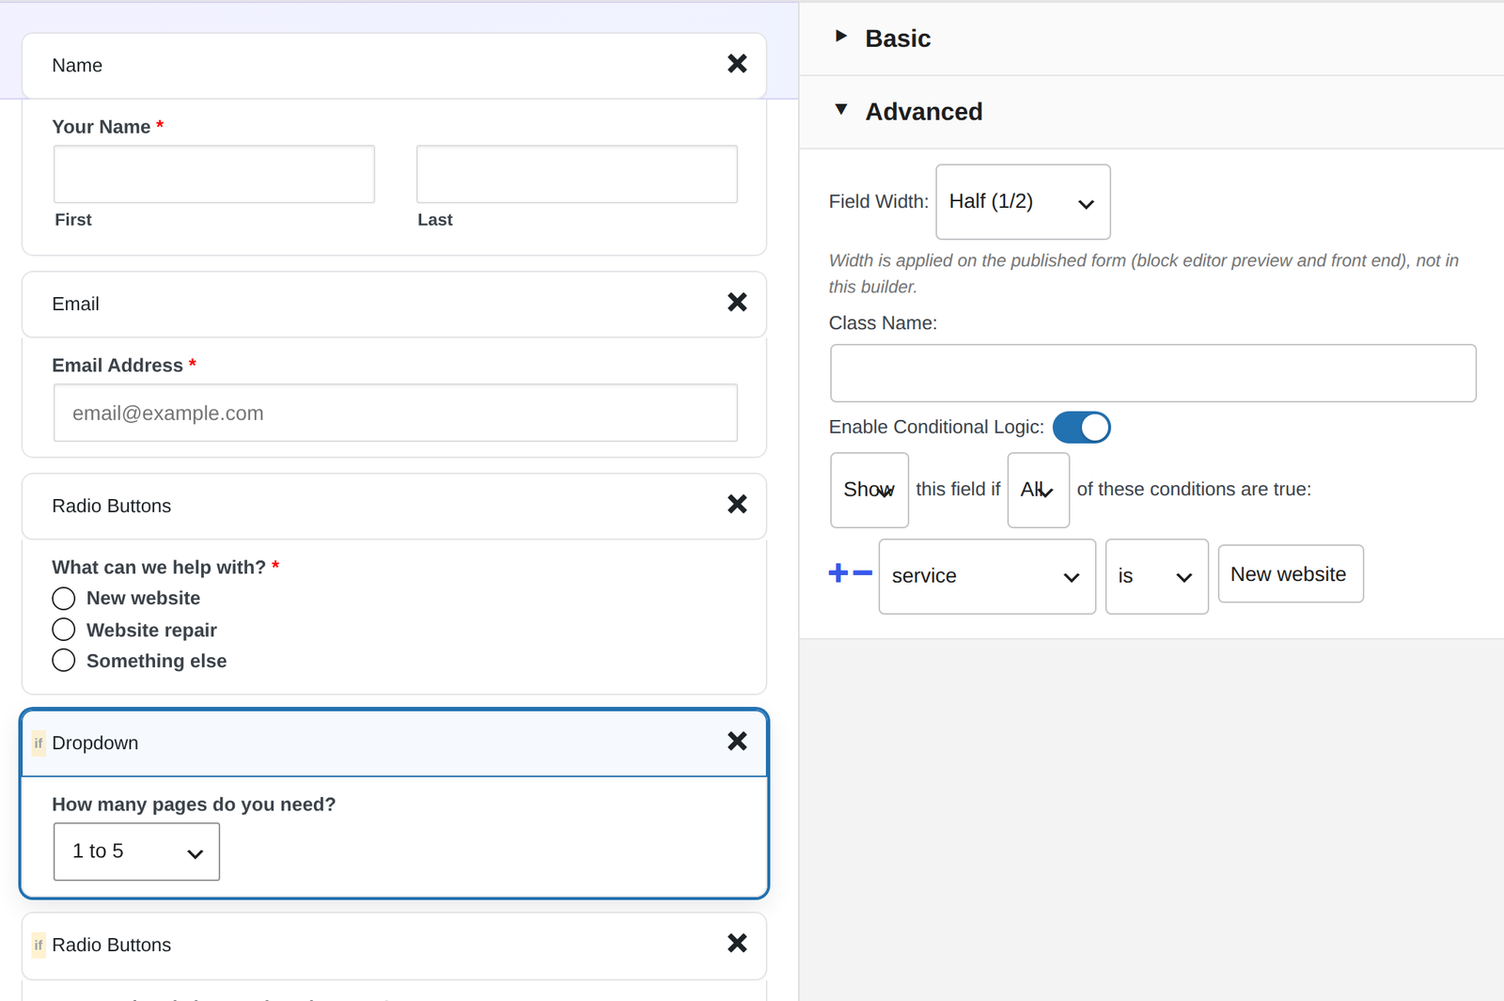Click the conditional 'if' badge on Dropdown field
Viewport: 1504px width, 1001px height.
point(39,743)
